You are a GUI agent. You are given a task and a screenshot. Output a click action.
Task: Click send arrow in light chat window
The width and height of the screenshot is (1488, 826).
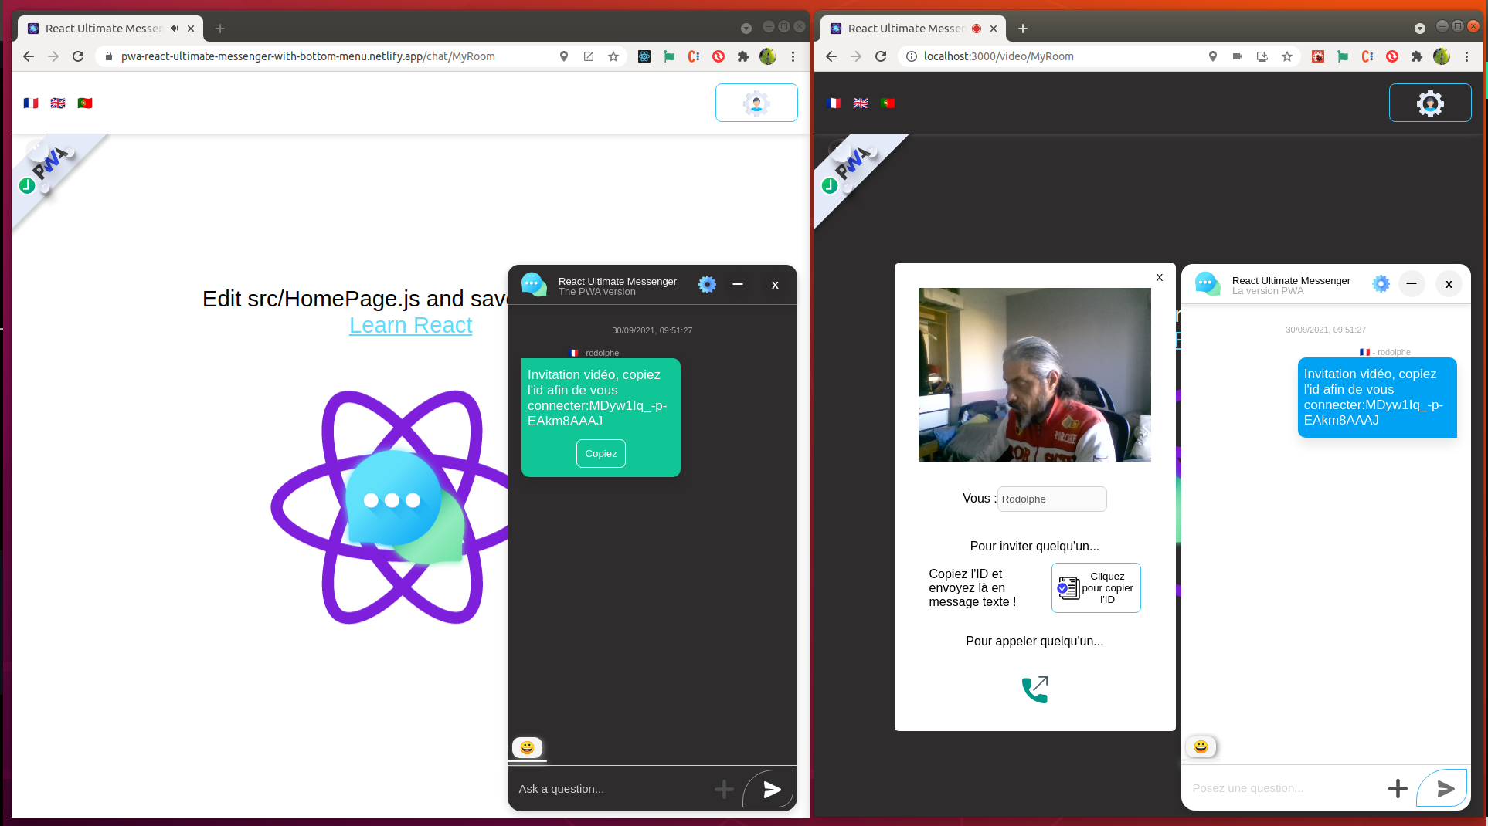pyautogui.click(x=1445, y=788)
